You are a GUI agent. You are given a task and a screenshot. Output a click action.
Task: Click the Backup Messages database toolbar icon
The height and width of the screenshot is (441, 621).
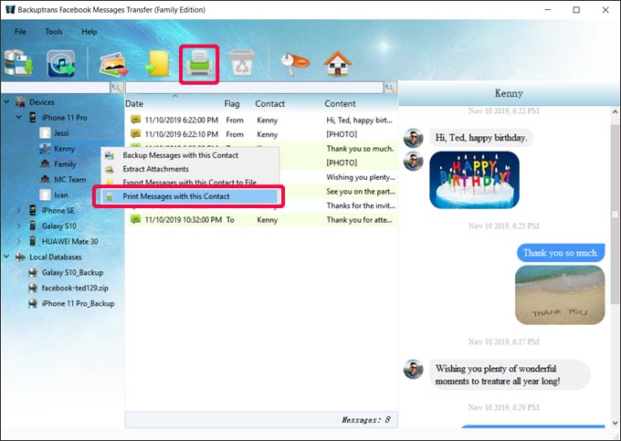[x=18, y=63]
